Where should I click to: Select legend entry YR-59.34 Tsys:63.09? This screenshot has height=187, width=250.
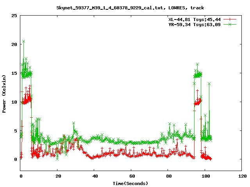pyautogui.click(x=195, y=25)
